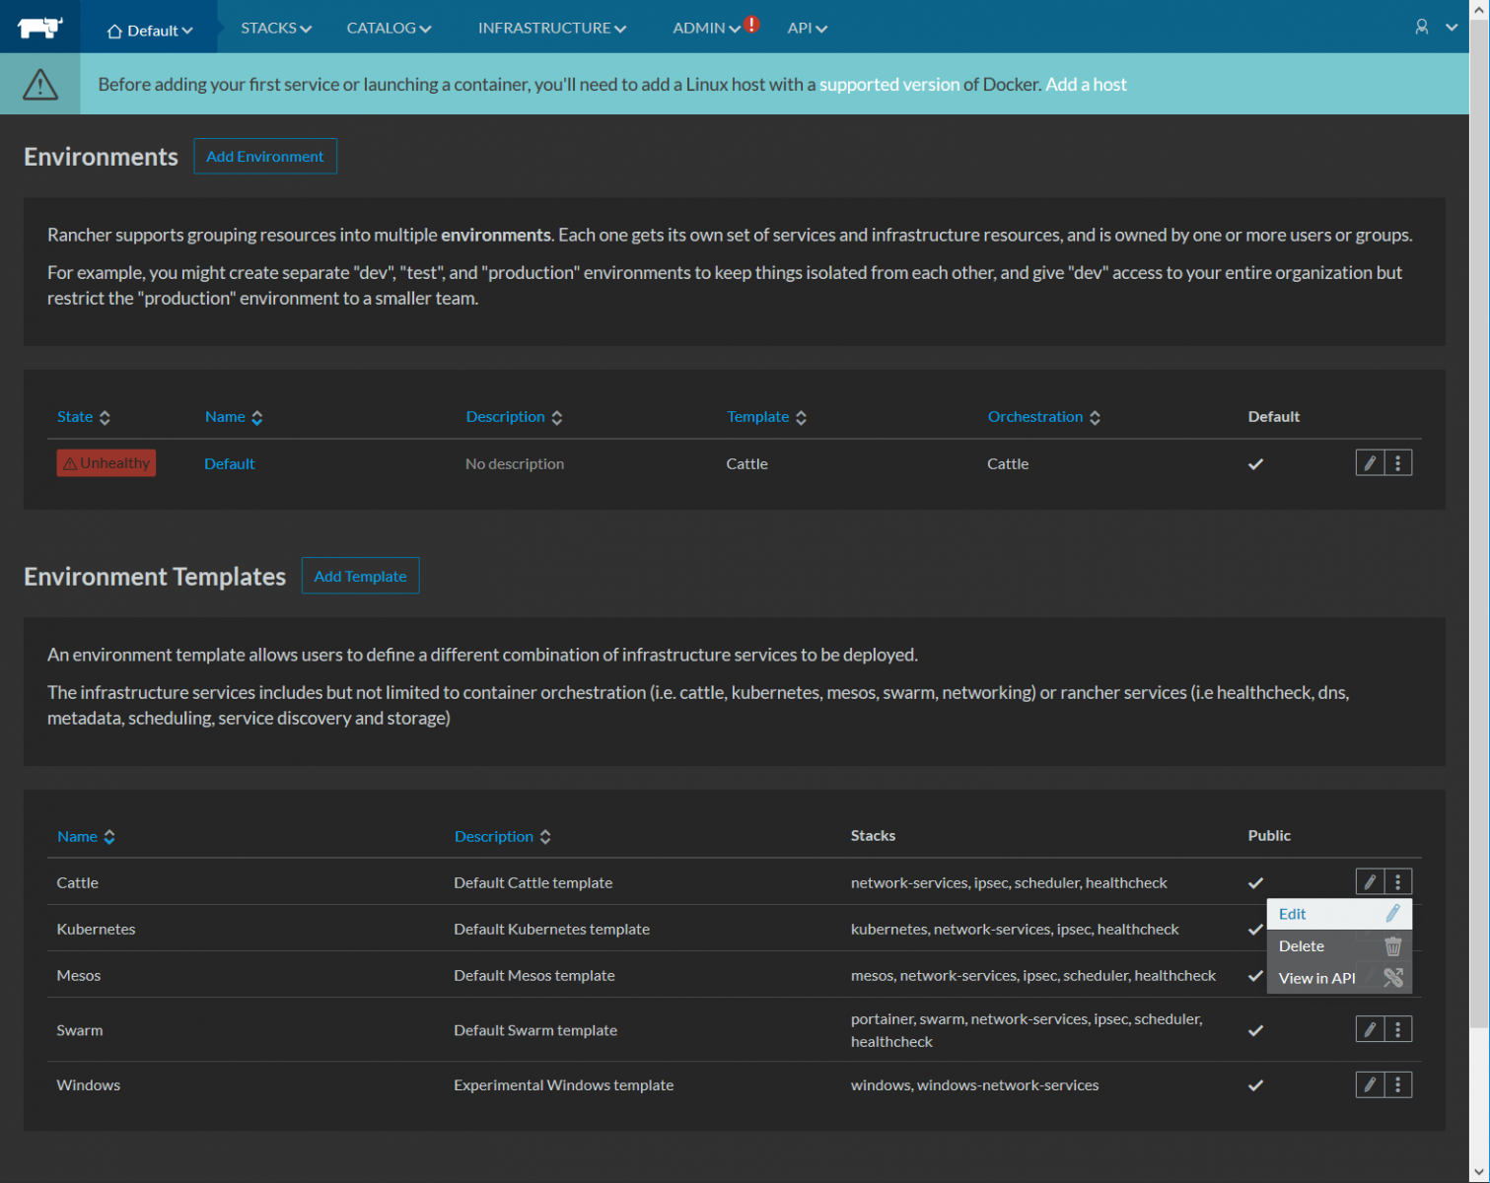Open the user account avatar menu
Image resolution: width=1490 pixels, height=1183 pixels.
pos(1421,27)
